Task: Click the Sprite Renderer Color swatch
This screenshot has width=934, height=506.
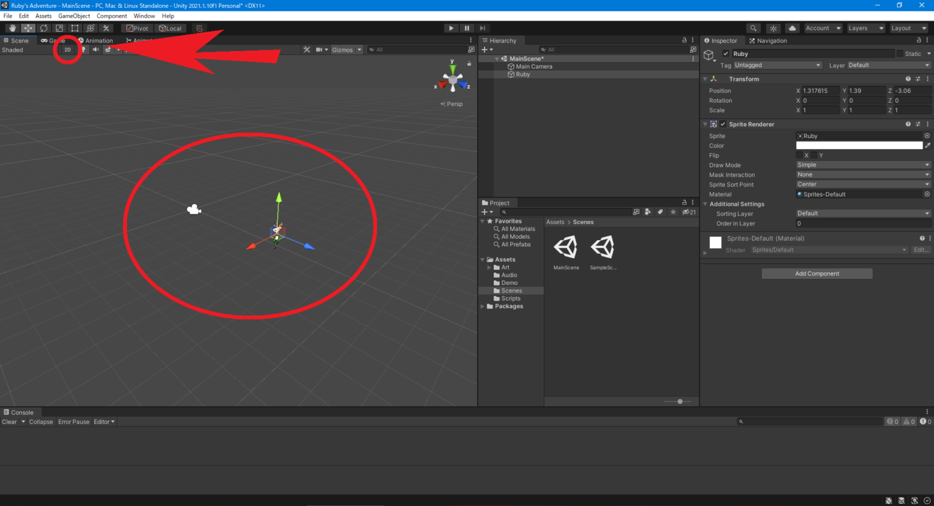Action: pyautogui.click(x=859, y=146)
